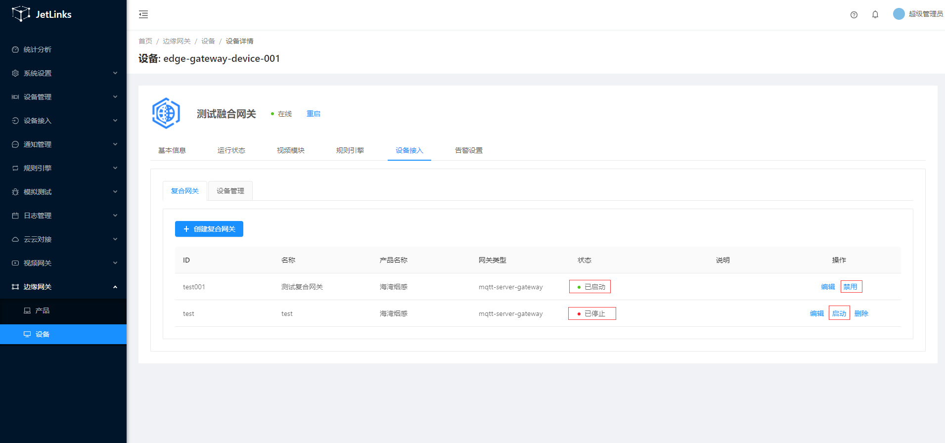Click the JetLinks logo icon
Image resolution: width=945 pixels, height=443 pixels.
point(21,14)
